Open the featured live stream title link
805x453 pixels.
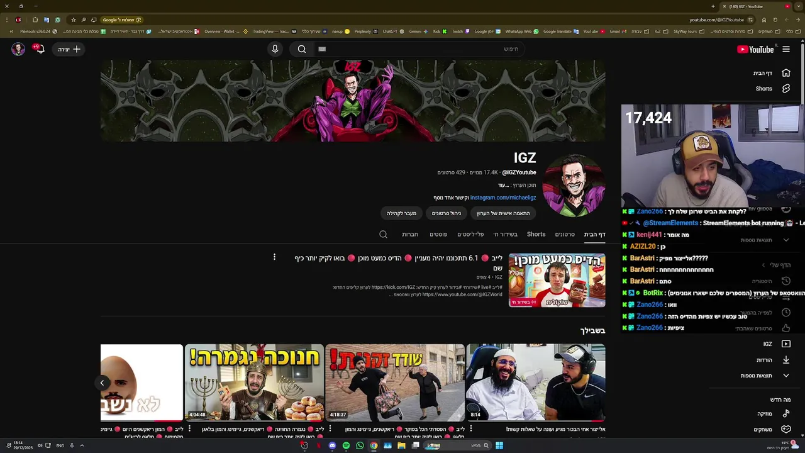pyautogui.click(x=398, y=262)
